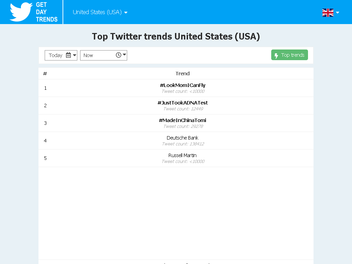Image resolution: width=352 pixels, height=264 pixels.
Task: Click the # rank column header
Action: 45,74
